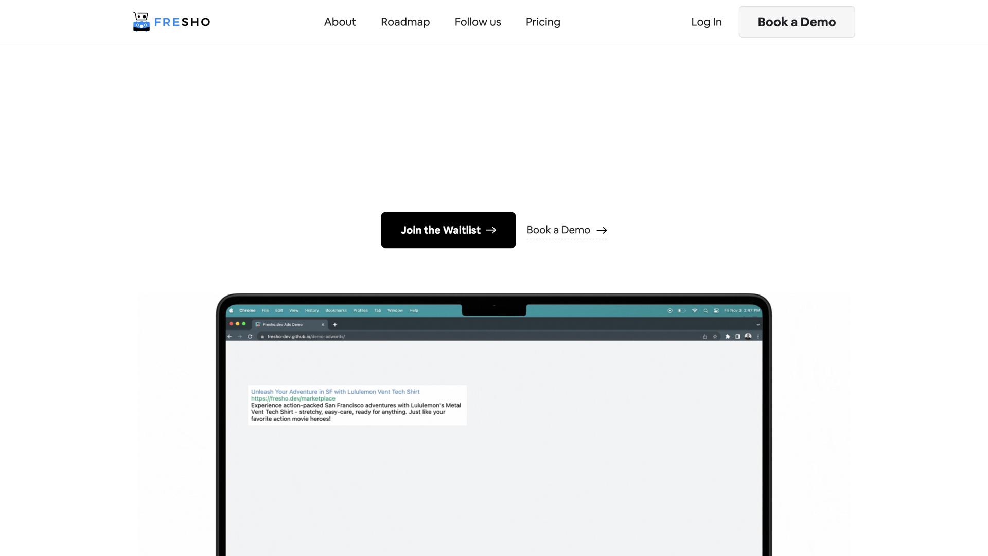The width and height of the screenshot is (988, 556).
Task: Expand the tab search chevron
Action: [758, 325]
